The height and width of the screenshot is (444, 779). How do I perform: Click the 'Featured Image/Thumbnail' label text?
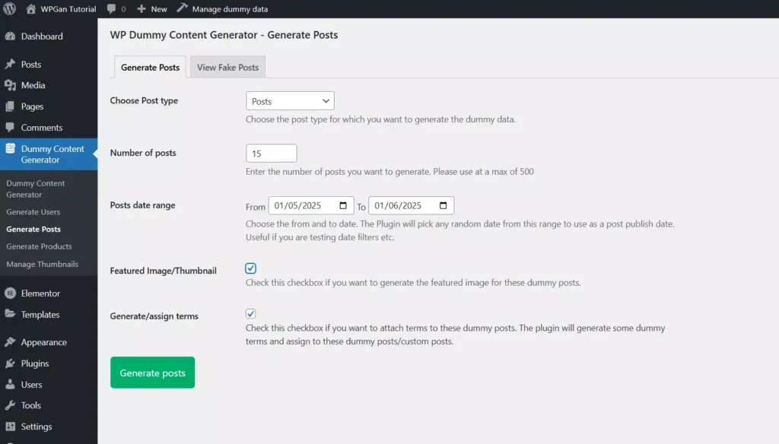point(164,271)
